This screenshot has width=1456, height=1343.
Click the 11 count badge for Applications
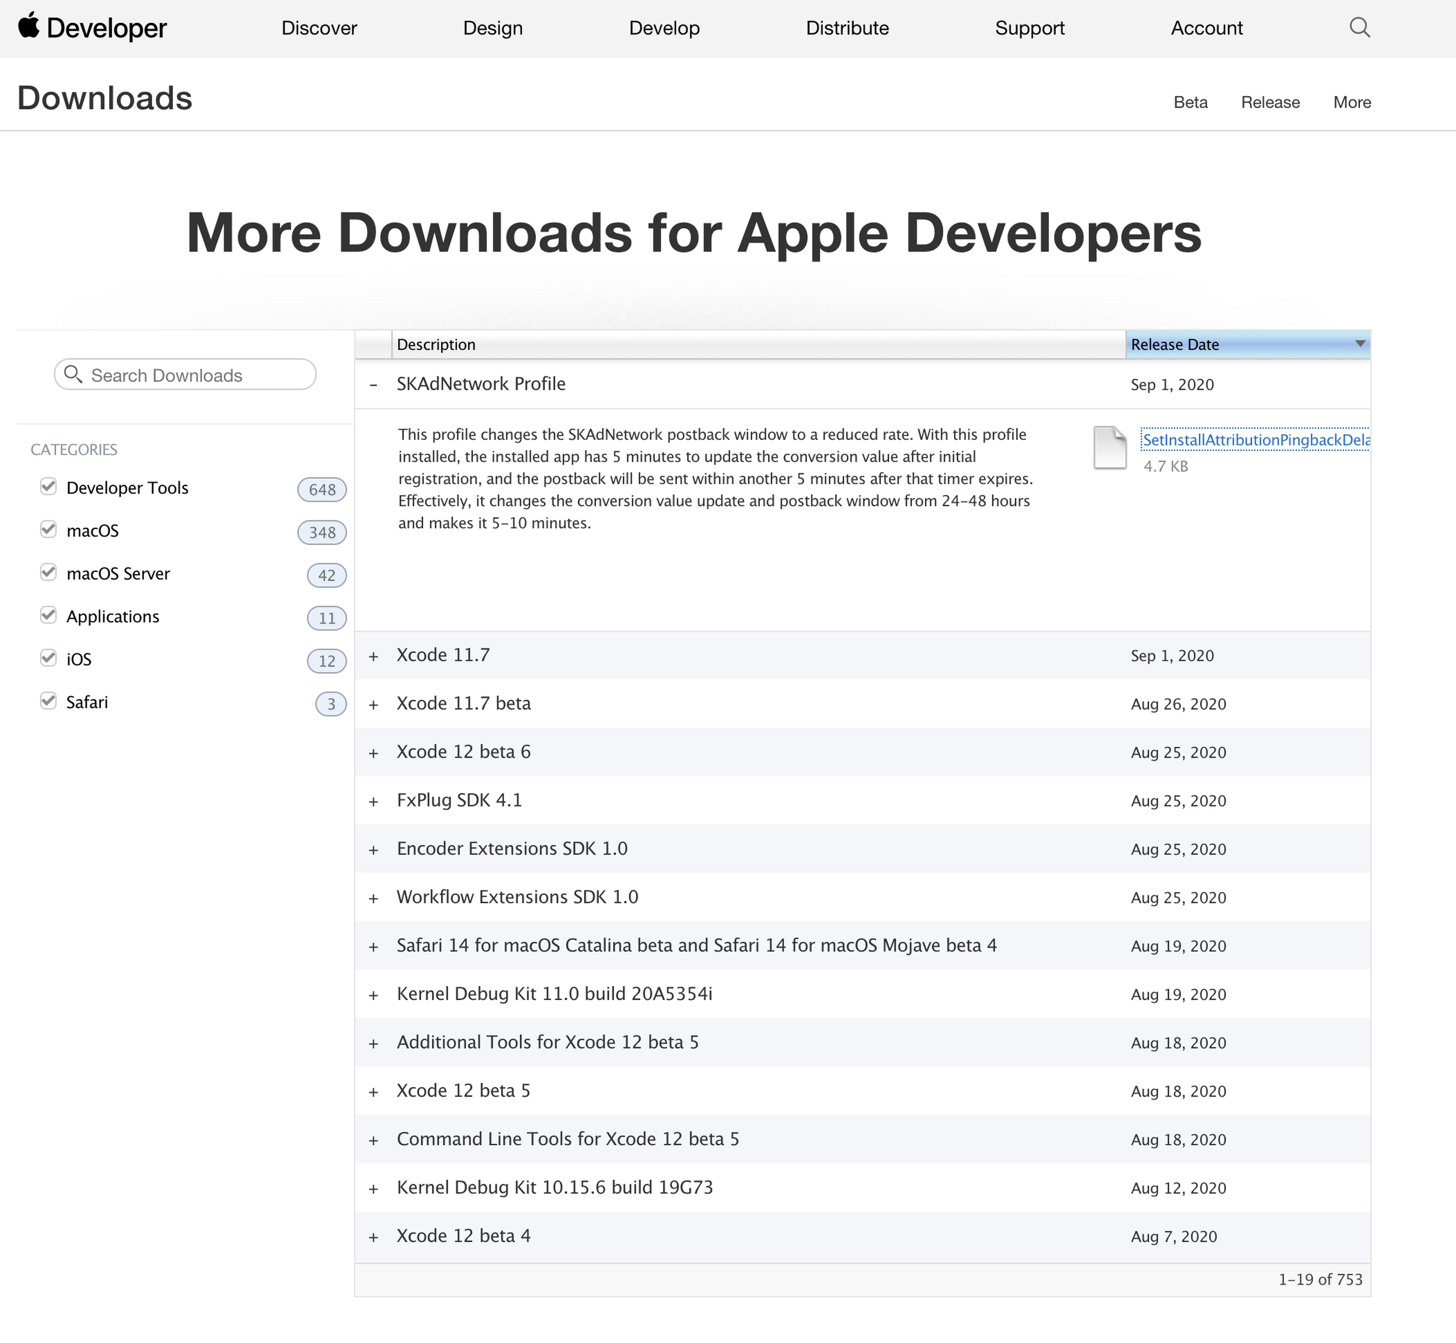pyautogui.click(x=327, y=618)
